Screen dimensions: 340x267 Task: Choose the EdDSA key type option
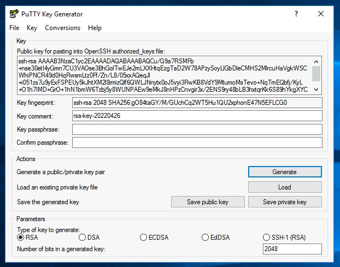click(206, 238)
